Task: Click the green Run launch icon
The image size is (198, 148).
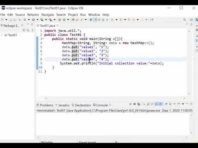Action: (x=33, y=20)
